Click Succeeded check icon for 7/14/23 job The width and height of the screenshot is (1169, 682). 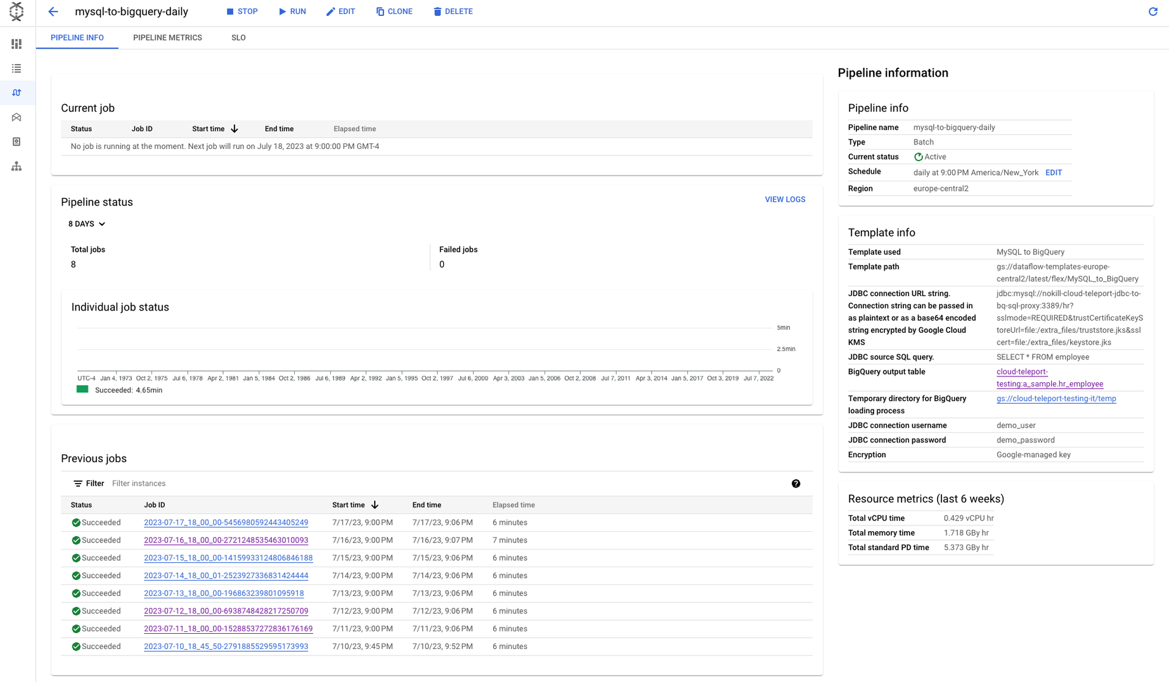coord(76,576)
